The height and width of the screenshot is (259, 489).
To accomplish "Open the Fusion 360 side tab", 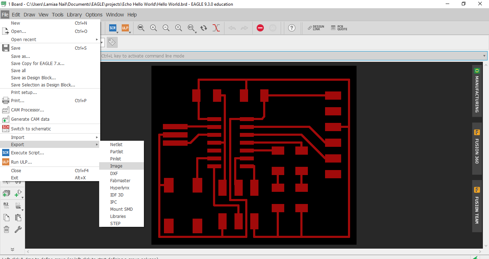I will click(x=477, y=149).
